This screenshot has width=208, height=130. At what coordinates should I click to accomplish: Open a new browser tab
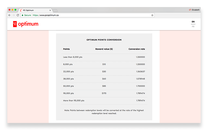[x=55, y=10]
